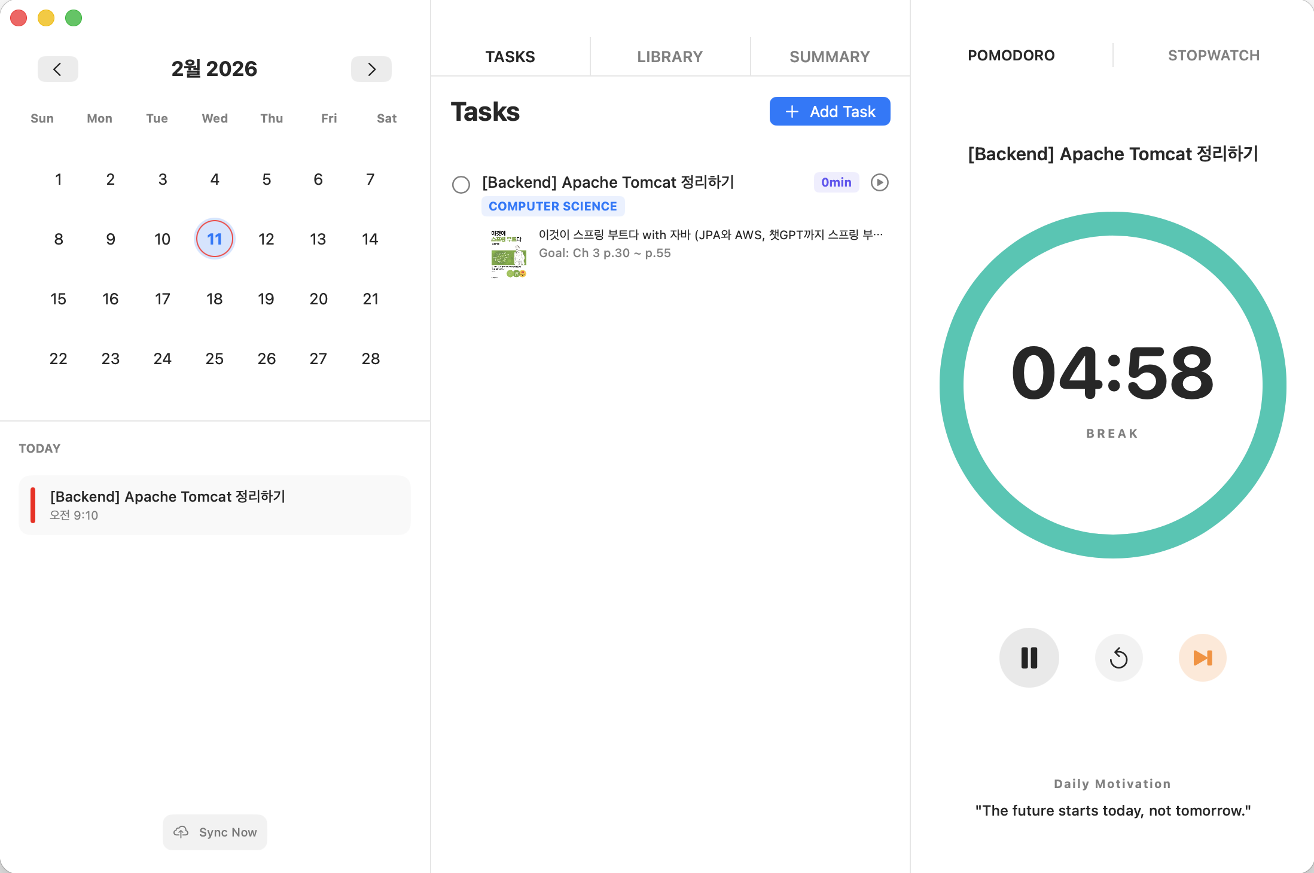Switch to Stopwatch mode
1314x873 pixels.
click(1213, 56)
